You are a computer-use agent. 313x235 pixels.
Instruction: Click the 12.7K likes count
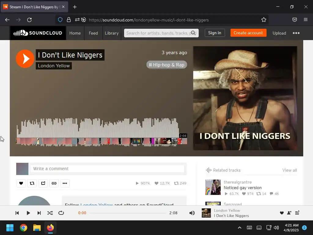(162, 183)
